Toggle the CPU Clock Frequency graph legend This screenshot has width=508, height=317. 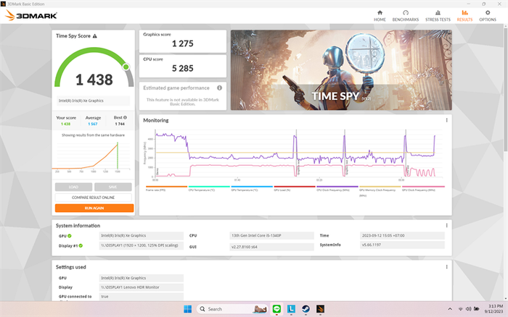(337, 188)
